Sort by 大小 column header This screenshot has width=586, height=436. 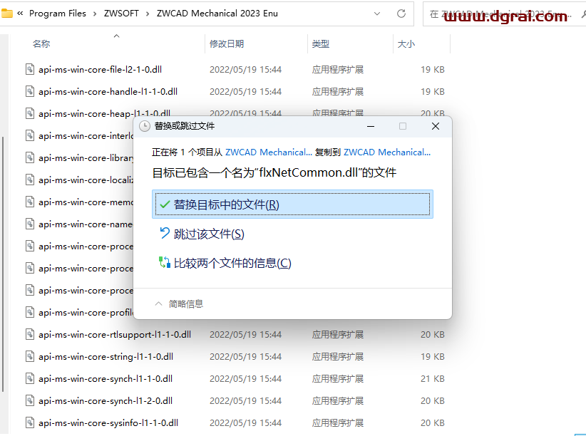tap(406, 43)
